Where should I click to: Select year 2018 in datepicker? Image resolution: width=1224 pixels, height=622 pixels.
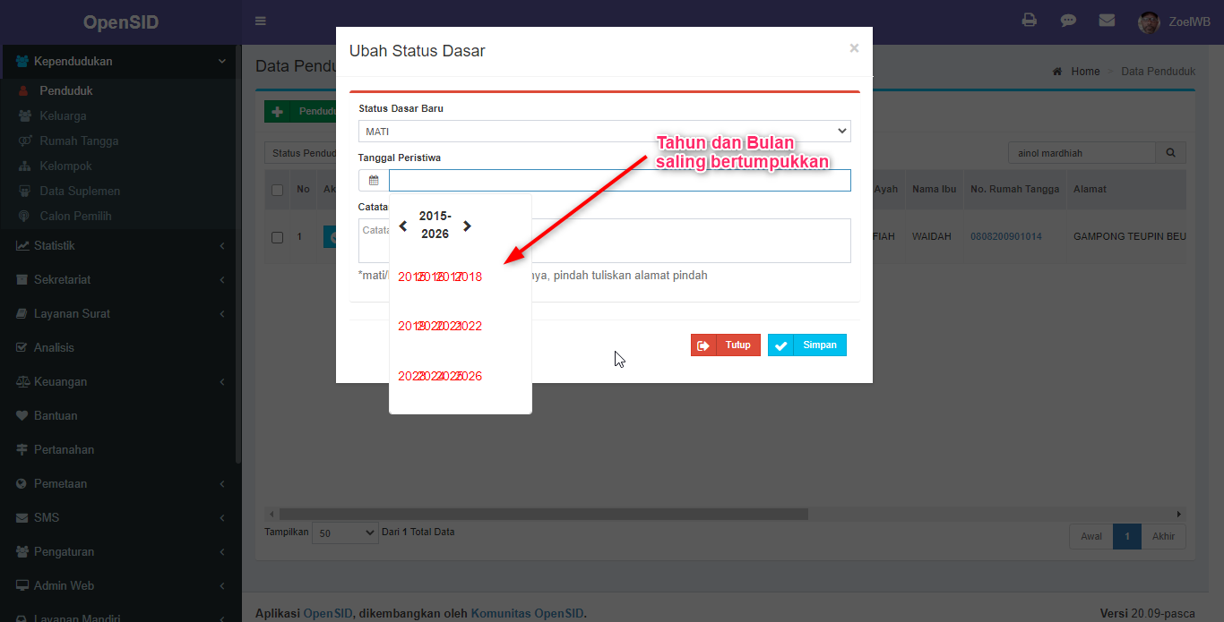point(470,277)
